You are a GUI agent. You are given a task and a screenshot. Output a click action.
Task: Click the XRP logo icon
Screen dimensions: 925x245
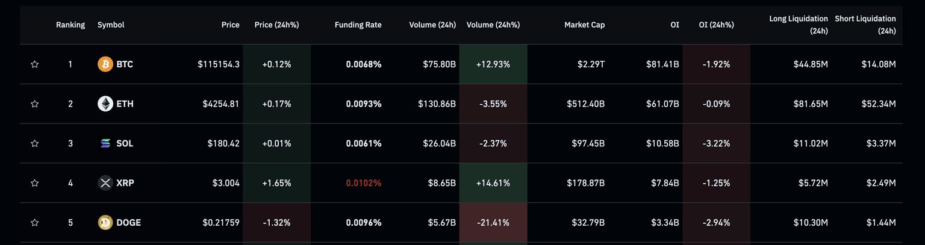[x=105, y=183]
